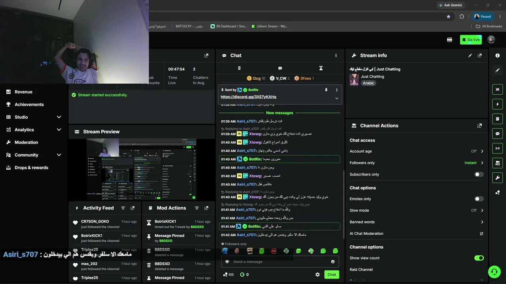
Task: Toggle the channel actions widget in right sidebar
Action: tap(497, 163)
